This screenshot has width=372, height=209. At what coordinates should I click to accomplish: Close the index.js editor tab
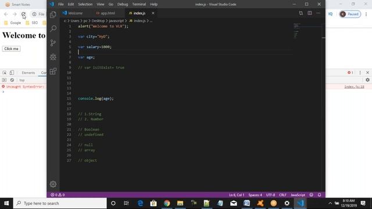[x=153, y=13]
